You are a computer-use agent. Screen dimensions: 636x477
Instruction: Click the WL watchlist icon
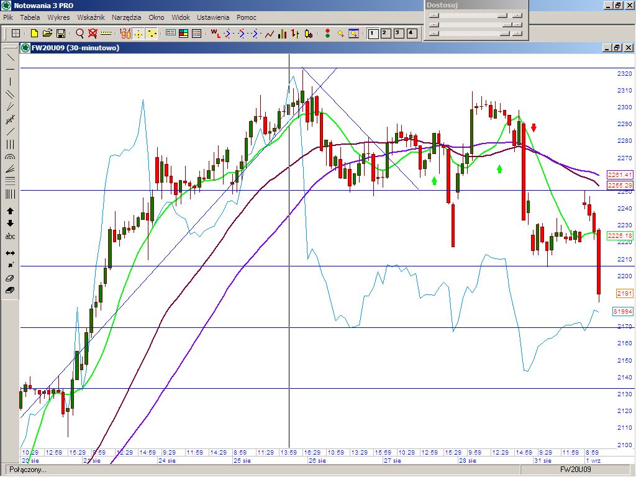[215, 34]
